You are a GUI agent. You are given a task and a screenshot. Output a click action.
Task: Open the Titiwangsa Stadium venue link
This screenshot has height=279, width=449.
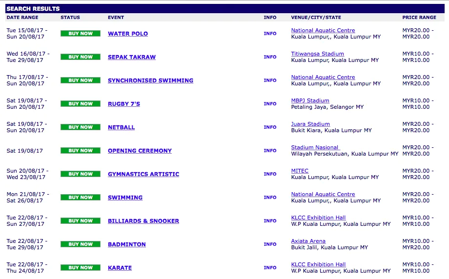coord(317,54)
